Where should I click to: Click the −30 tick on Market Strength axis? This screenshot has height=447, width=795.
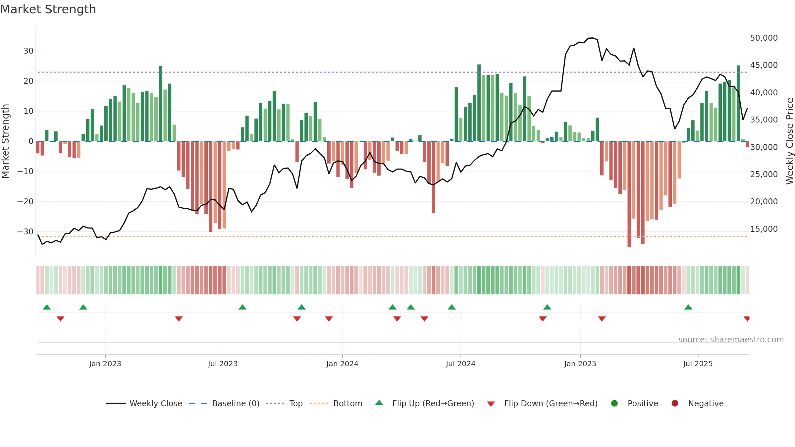25,232
